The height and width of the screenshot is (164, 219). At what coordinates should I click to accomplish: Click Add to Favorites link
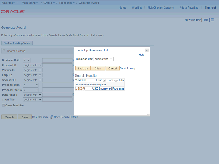189,8
